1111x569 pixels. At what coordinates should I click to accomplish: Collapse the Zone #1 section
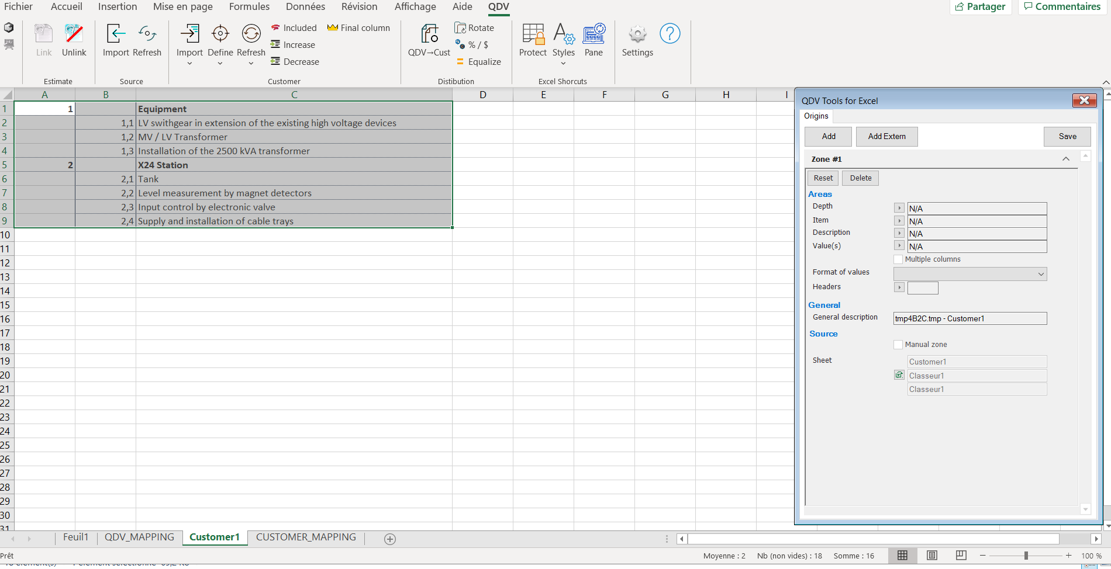1065,159
